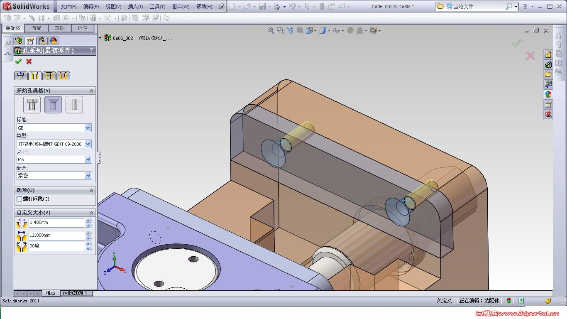The width and height of the screenshot is (567, 319).
Task: Click the countersink angle field showing 90度
Action: pyautogui.click(x=57, y=246)
